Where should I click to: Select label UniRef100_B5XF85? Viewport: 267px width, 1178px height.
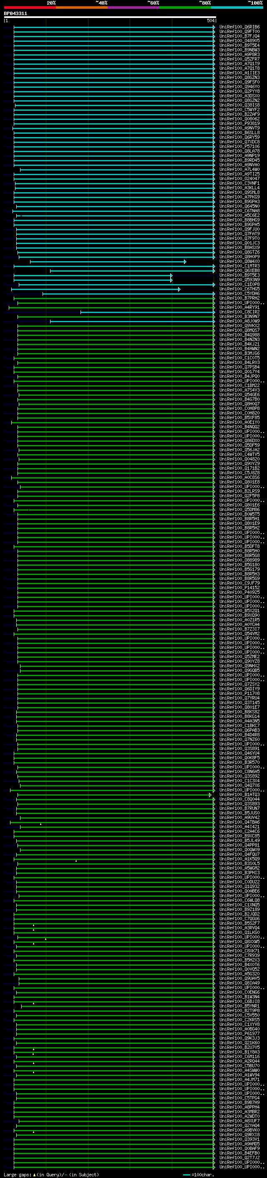click(x=239, y=417)
